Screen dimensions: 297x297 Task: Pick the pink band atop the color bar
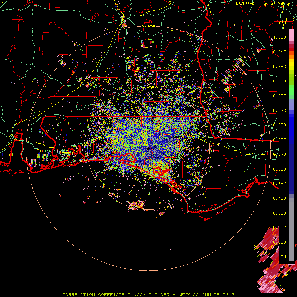[x=291, y=35]
